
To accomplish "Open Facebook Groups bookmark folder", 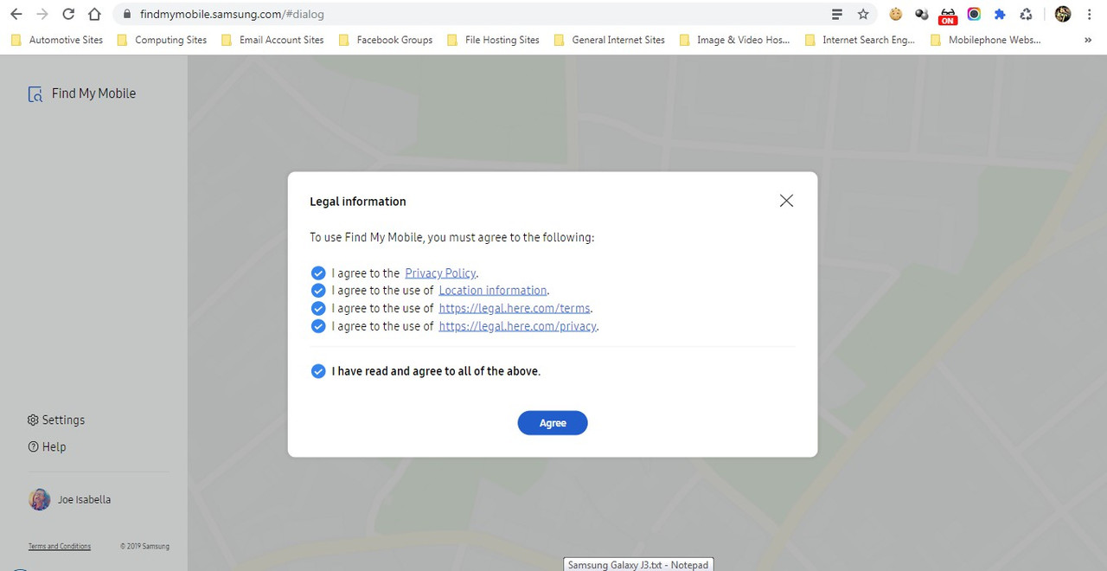I will 387,40.
